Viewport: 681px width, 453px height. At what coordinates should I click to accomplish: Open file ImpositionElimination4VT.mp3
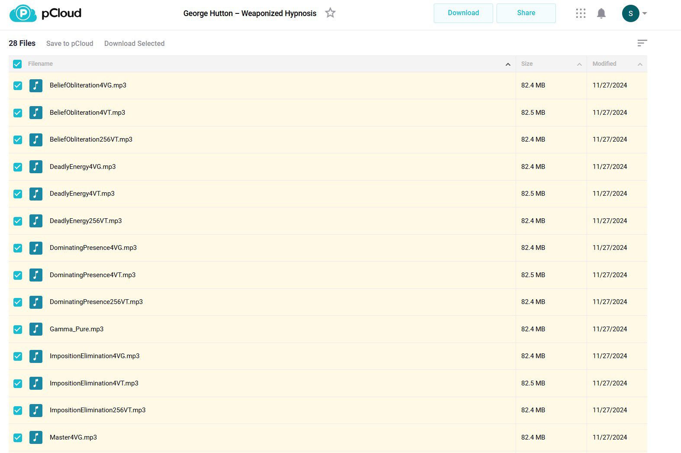coord(94,383)
